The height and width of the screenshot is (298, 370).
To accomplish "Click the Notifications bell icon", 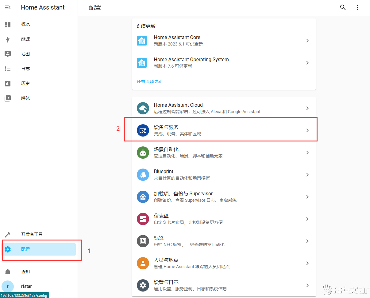I will [8, 272].
